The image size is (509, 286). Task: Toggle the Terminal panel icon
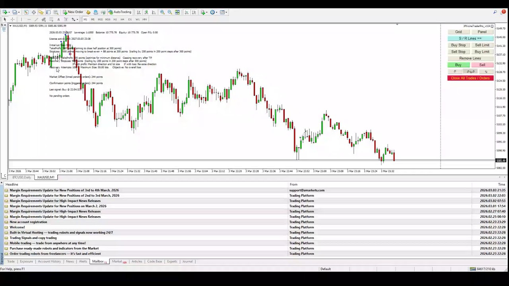(x=48, y=12)
